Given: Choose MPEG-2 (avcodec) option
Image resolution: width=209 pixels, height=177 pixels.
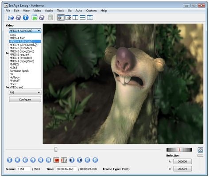Looking at the screenshot, I should (x=25, y=48).
